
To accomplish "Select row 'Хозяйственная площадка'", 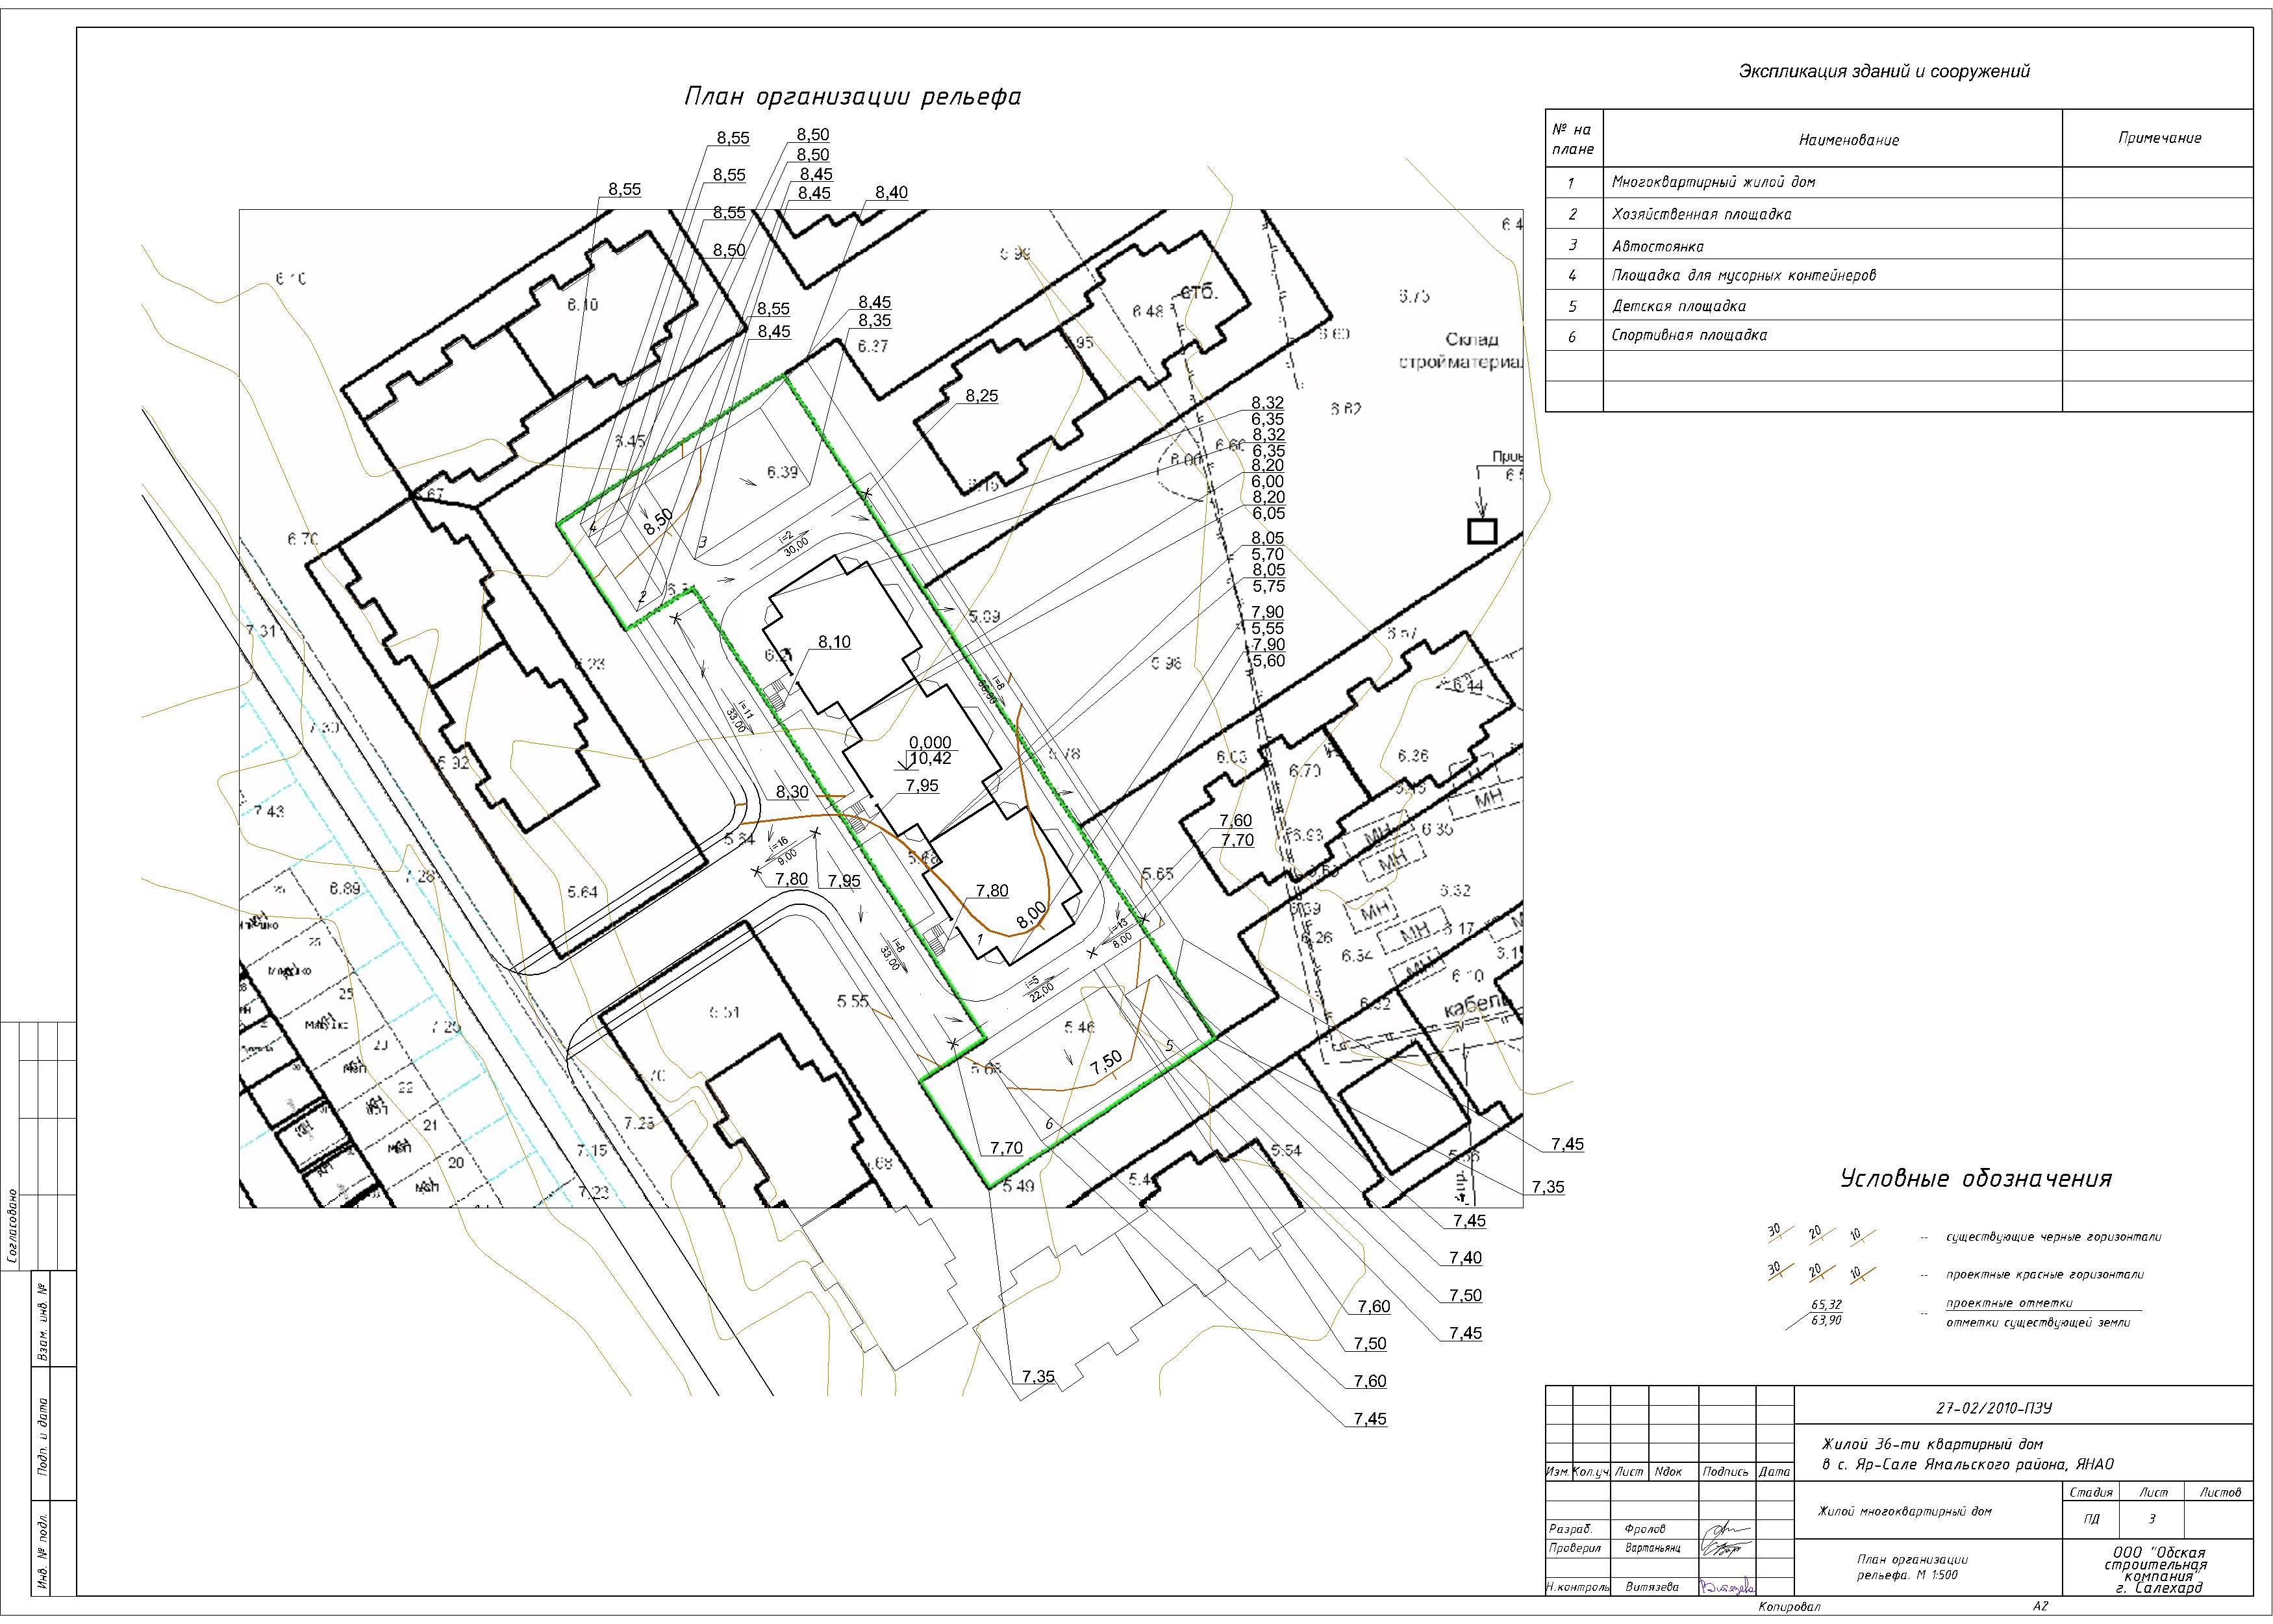I will click(x=1899, y=214).
